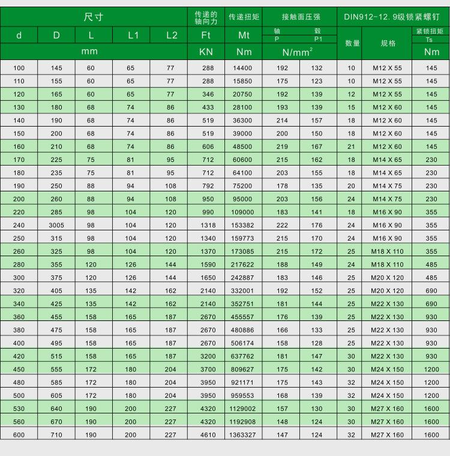The width and height of the screenshot is (450, 456).
Task: Click axial force value 3700
Action: coord(208,370)
